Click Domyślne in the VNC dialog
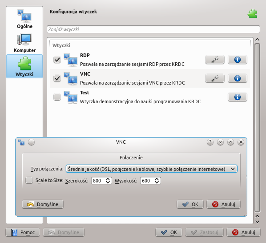The width and height of the screenshot is (266, 243). pos(43,204)
